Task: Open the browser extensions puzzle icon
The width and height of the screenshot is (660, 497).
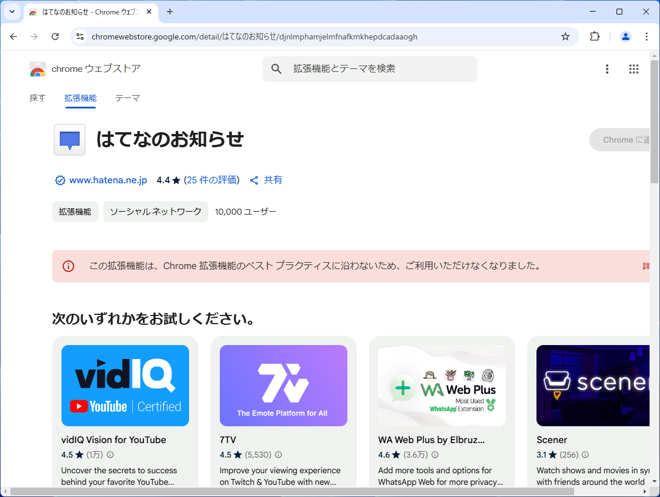Action: [594, 36]
